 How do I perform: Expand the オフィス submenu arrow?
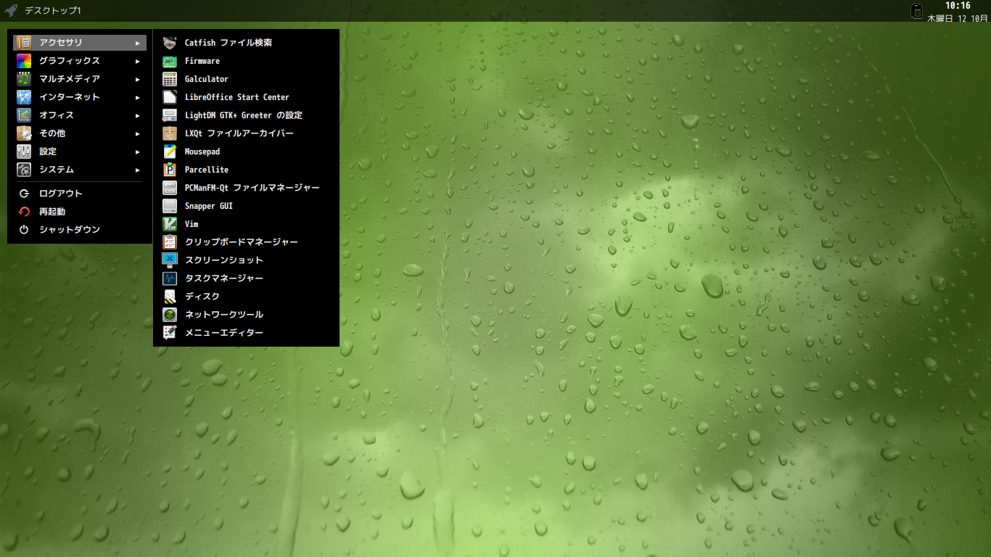(x=138, y=115)
